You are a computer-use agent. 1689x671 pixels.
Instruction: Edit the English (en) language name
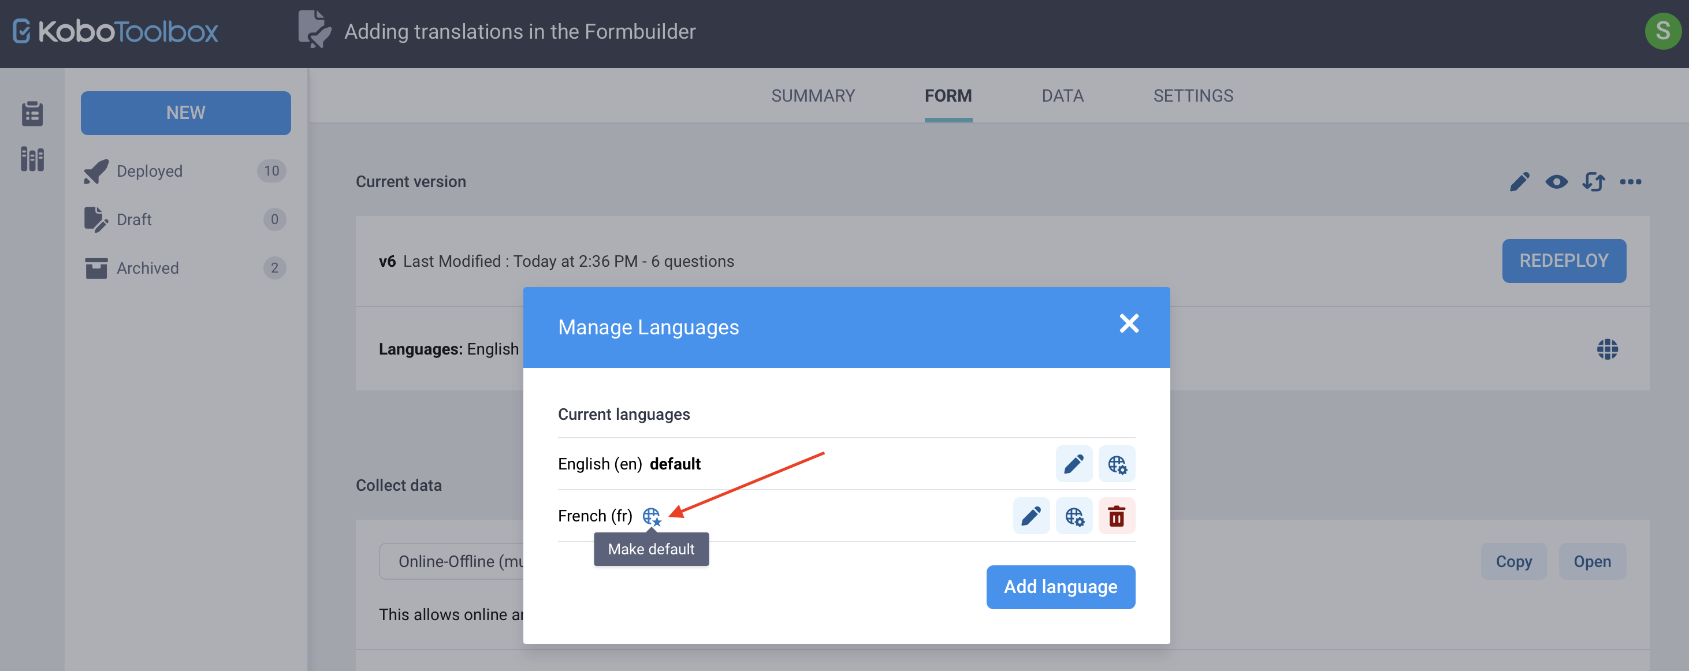[1074, 463]
